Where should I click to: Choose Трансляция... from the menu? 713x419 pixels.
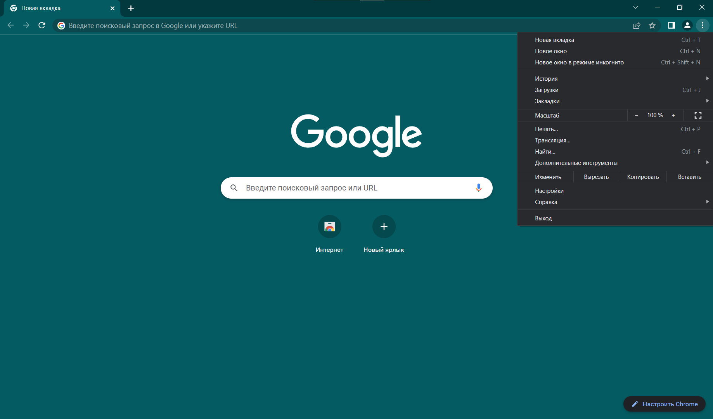pos(615,140)
